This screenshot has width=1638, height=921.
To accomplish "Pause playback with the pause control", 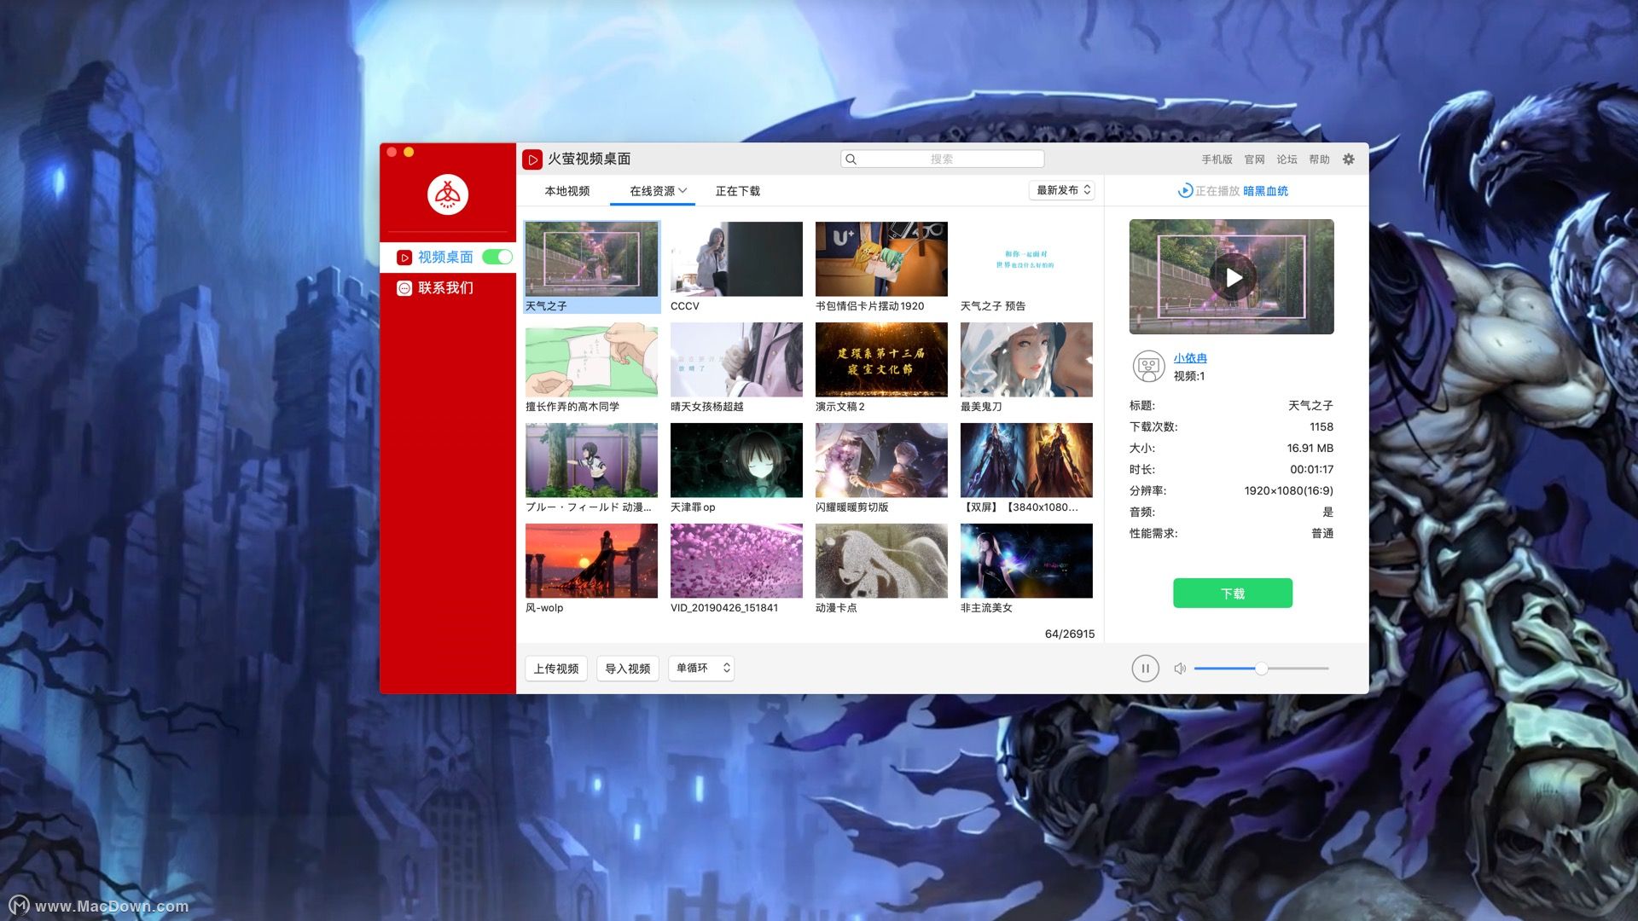I will click(x=1145, y=669).
